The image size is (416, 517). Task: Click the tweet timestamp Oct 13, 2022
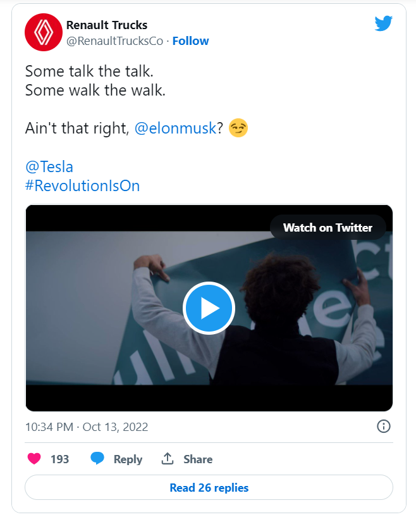tap(86, 427)
